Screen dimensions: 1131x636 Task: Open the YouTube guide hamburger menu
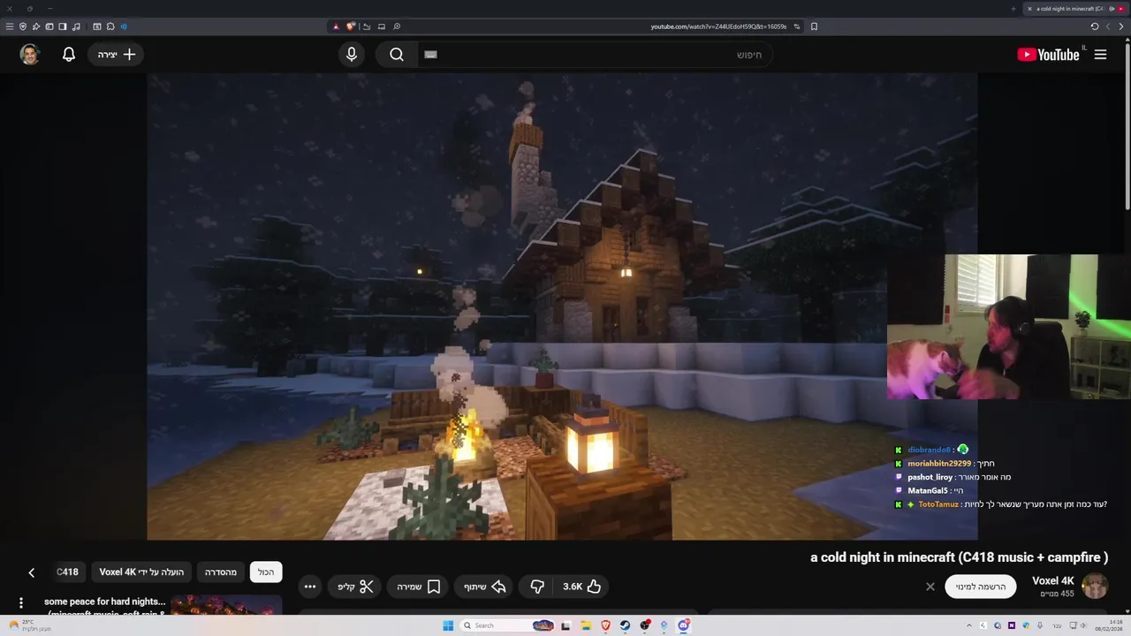[1100, 55]
